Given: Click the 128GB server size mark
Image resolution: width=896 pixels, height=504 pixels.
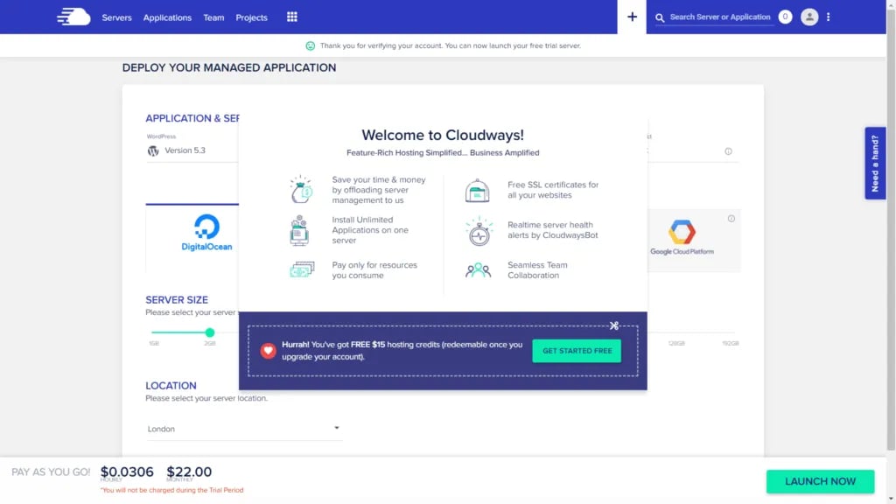Looking at the screenshot, I should pyautogui.click(x=676, y=343).
